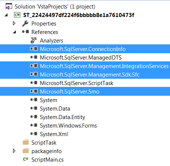Select Microsoft.SqlServer.ScriptTask reference
Image resolution: width=170 pixels, height=166 pixels.
pyautogui.click(x=76, y=83)
